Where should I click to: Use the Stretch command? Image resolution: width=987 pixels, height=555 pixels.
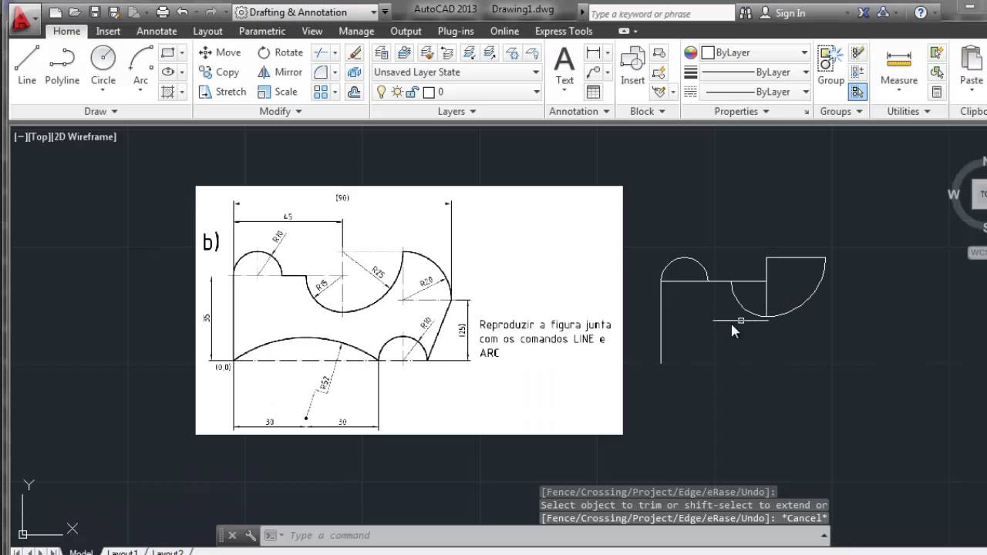(222, 92)
